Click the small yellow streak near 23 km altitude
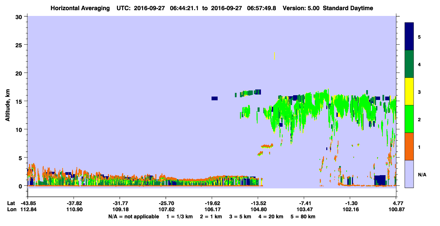This screenshot has height=226, width=440. (x=274, y=56)
